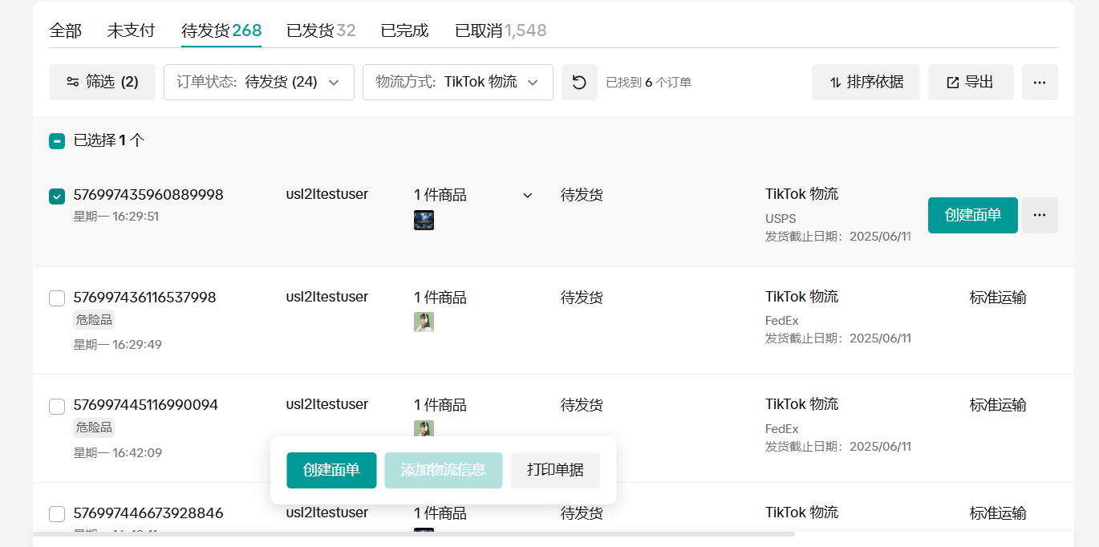Open the 排序依据 sort options
The width and height of the screenshot is (1099, 547).
pyautogui.click(x=866, y=83)
